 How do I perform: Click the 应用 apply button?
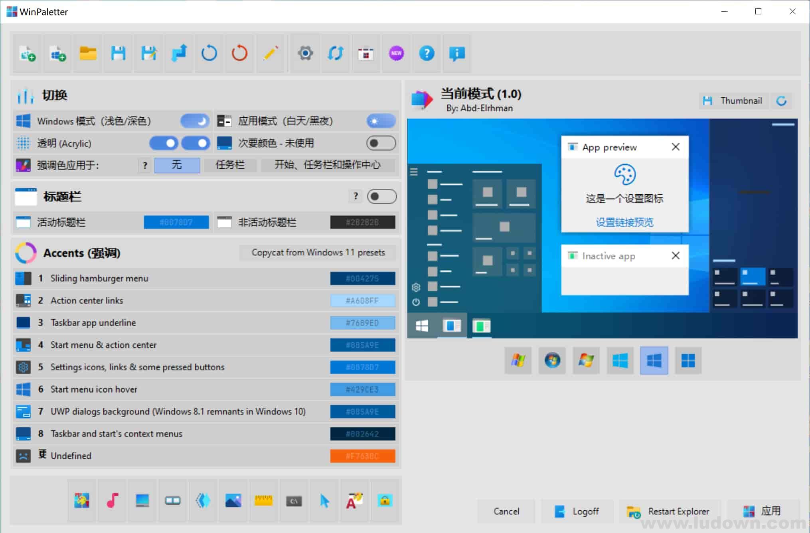(x=763, y=511)
